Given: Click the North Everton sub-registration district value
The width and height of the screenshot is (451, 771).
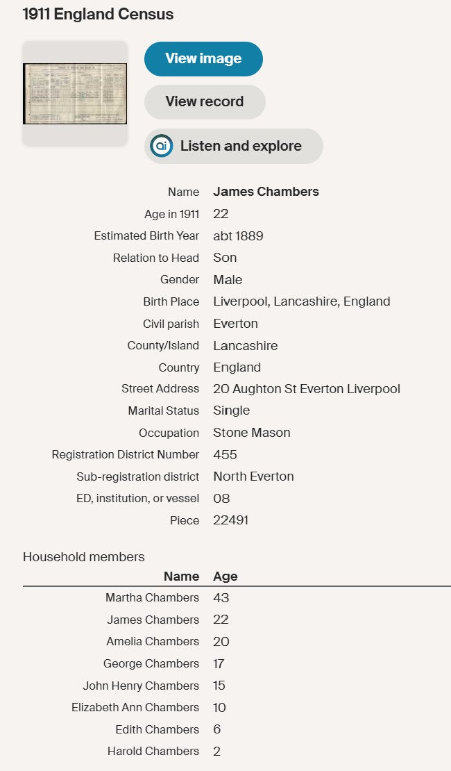Looking at the screenshot, I should coord(253,476).
